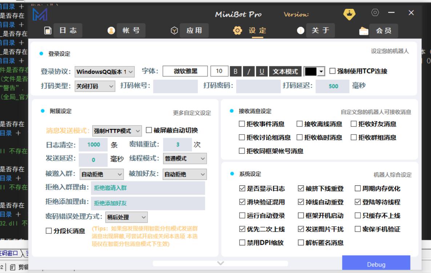The width and height of the screenshot is (431, 273).
Task: Click the 拒绝入群理由 text field
Action: tap(148, 188)
